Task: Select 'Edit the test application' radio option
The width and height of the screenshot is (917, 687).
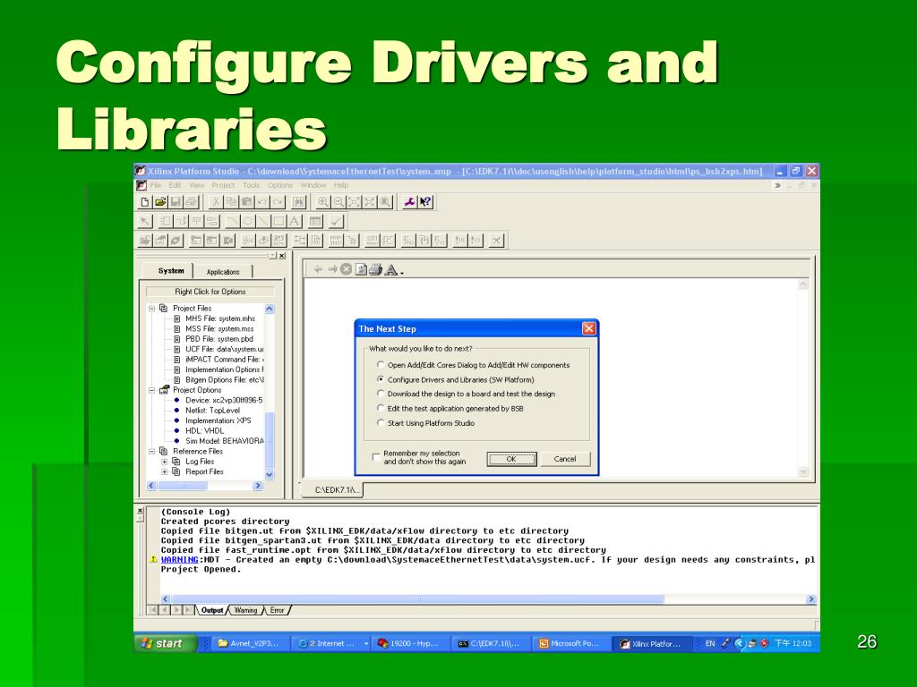Action: 381,408
